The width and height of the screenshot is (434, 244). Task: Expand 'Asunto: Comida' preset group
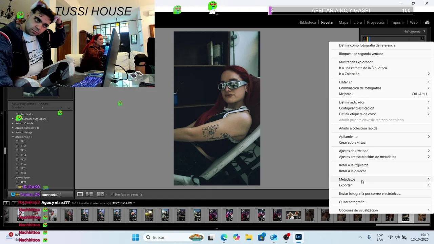click(13, 123)
